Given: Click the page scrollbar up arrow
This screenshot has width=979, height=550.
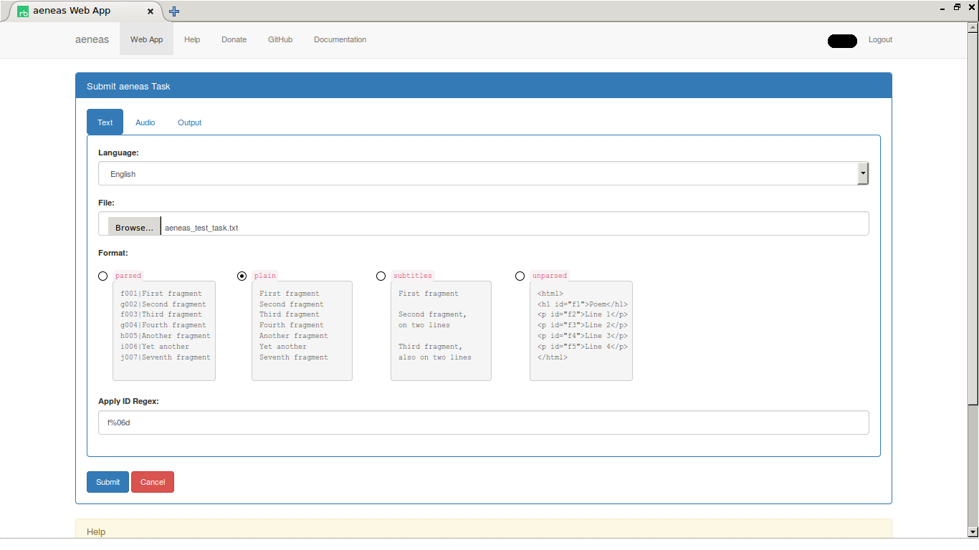Looking at the screenshot, I should (973, 28).
